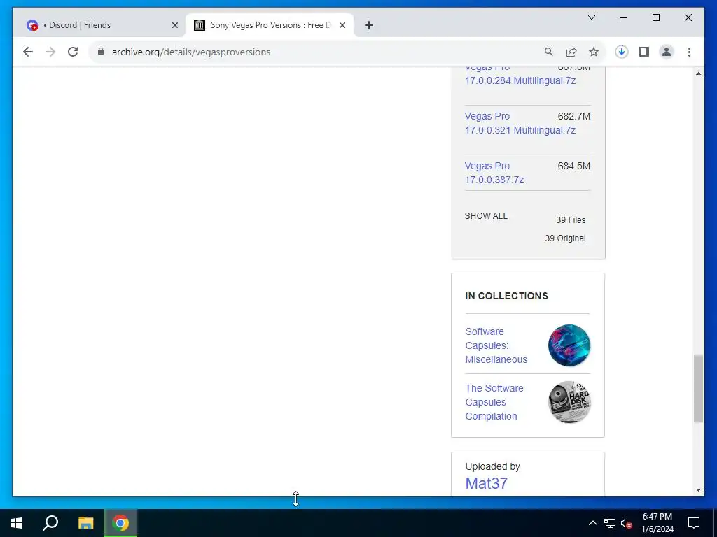Expand the tab search dropdown
The width and height of the screenshot is (717, 537).
tap(591, 17)
